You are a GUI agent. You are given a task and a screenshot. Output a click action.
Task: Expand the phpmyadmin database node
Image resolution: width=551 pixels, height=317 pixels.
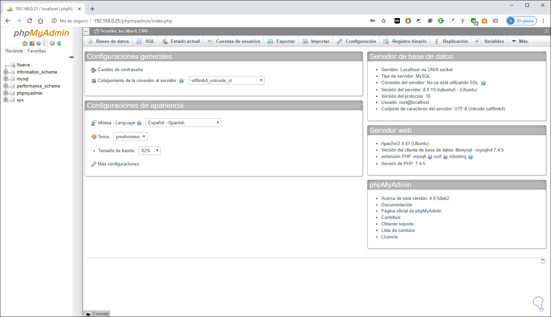click(6, 93)
